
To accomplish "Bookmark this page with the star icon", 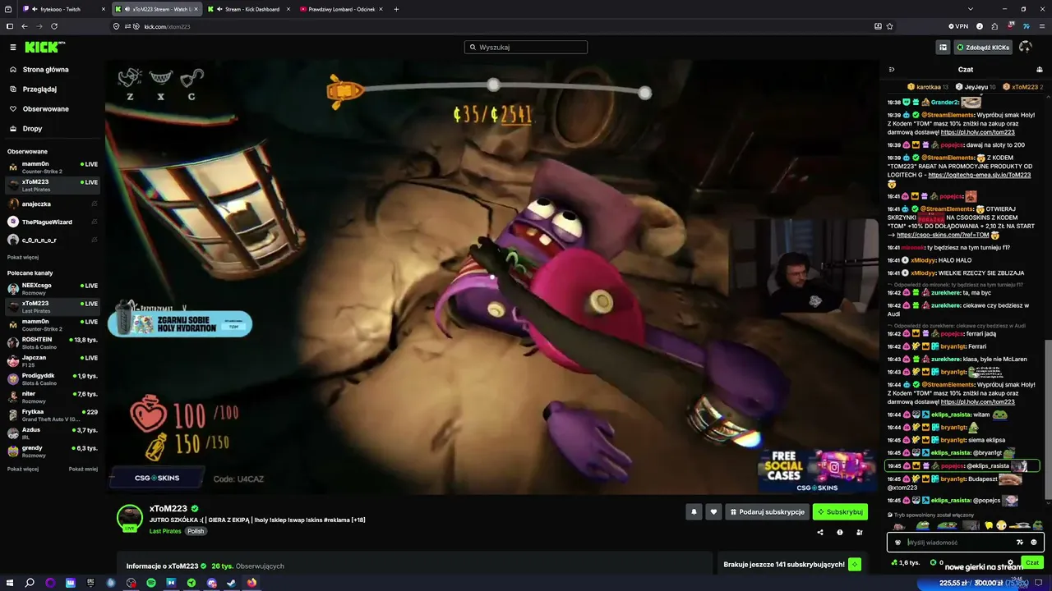I will 889,26.
